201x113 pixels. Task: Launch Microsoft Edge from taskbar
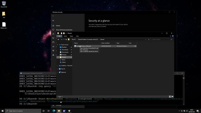54,111
